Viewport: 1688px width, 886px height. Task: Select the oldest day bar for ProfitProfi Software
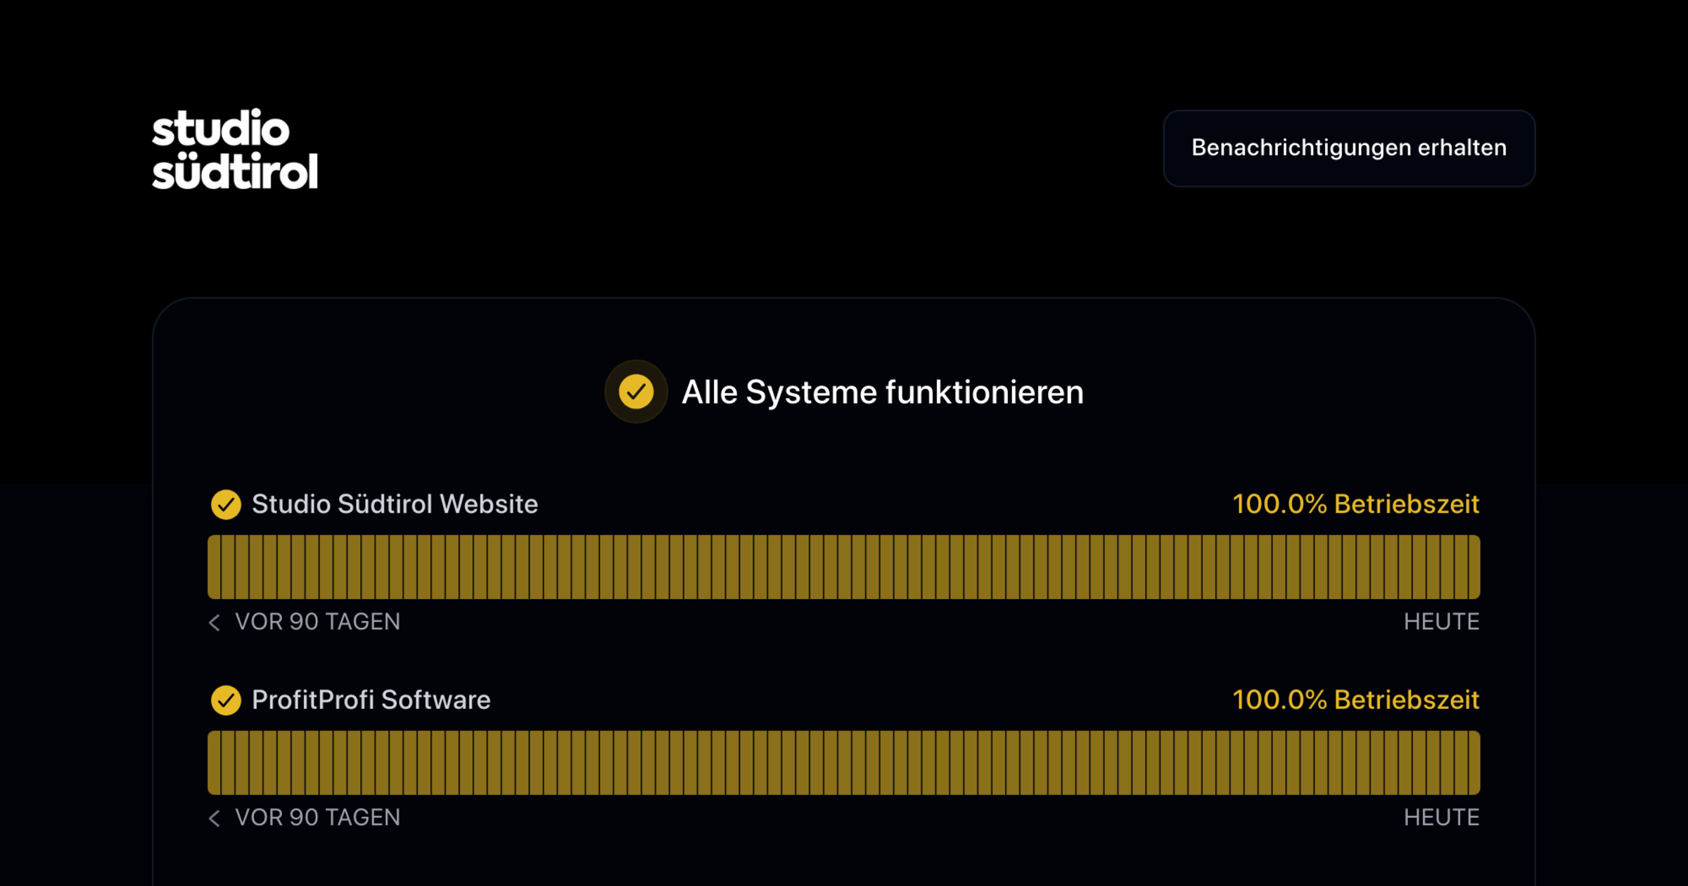[215, 763]
